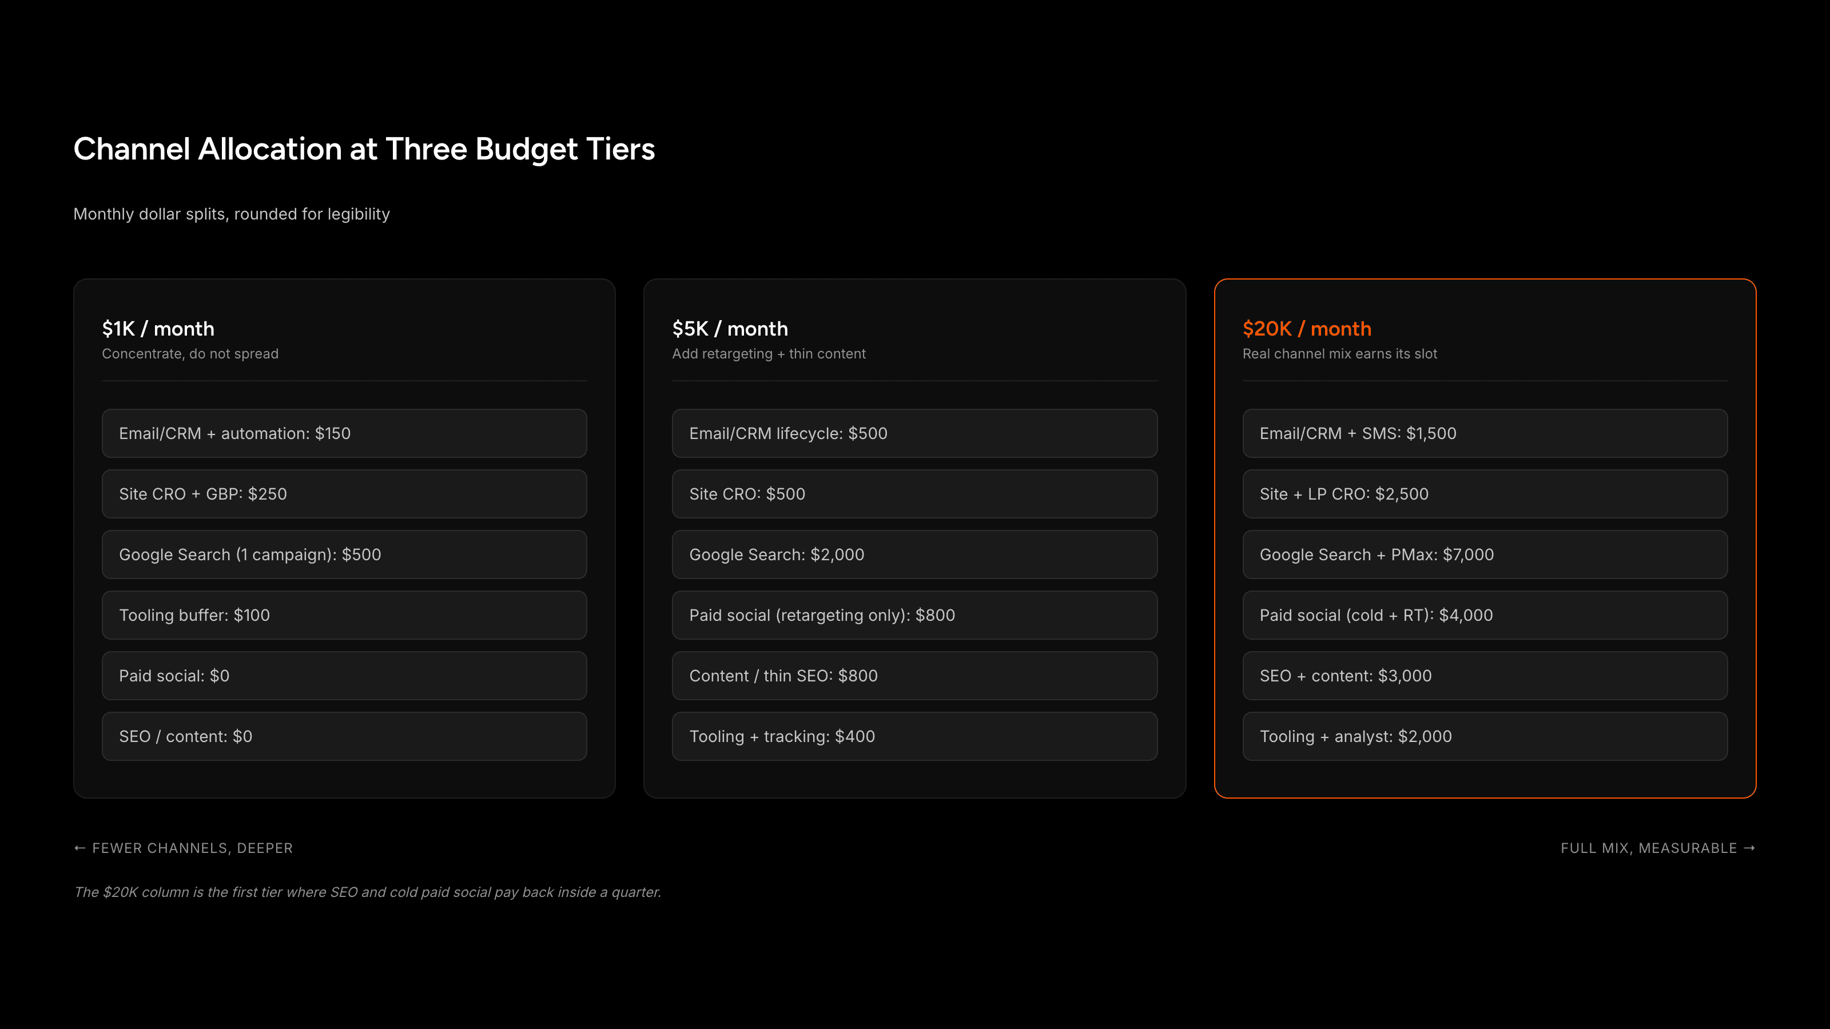Click 'Concentrate, do not spread' caption
The height and width of the screenshot is (1029, 1830).
click(x=190, y=354)
